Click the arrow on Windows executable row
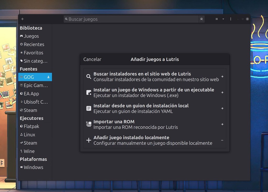Viewport: 268px width, 192px height. click(222, 93)
